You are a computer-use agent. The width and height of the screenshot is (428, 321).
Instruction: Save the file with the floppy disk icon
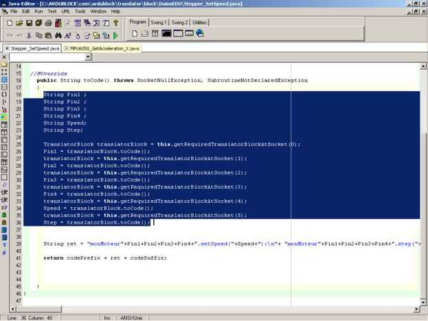coord(29,23)
